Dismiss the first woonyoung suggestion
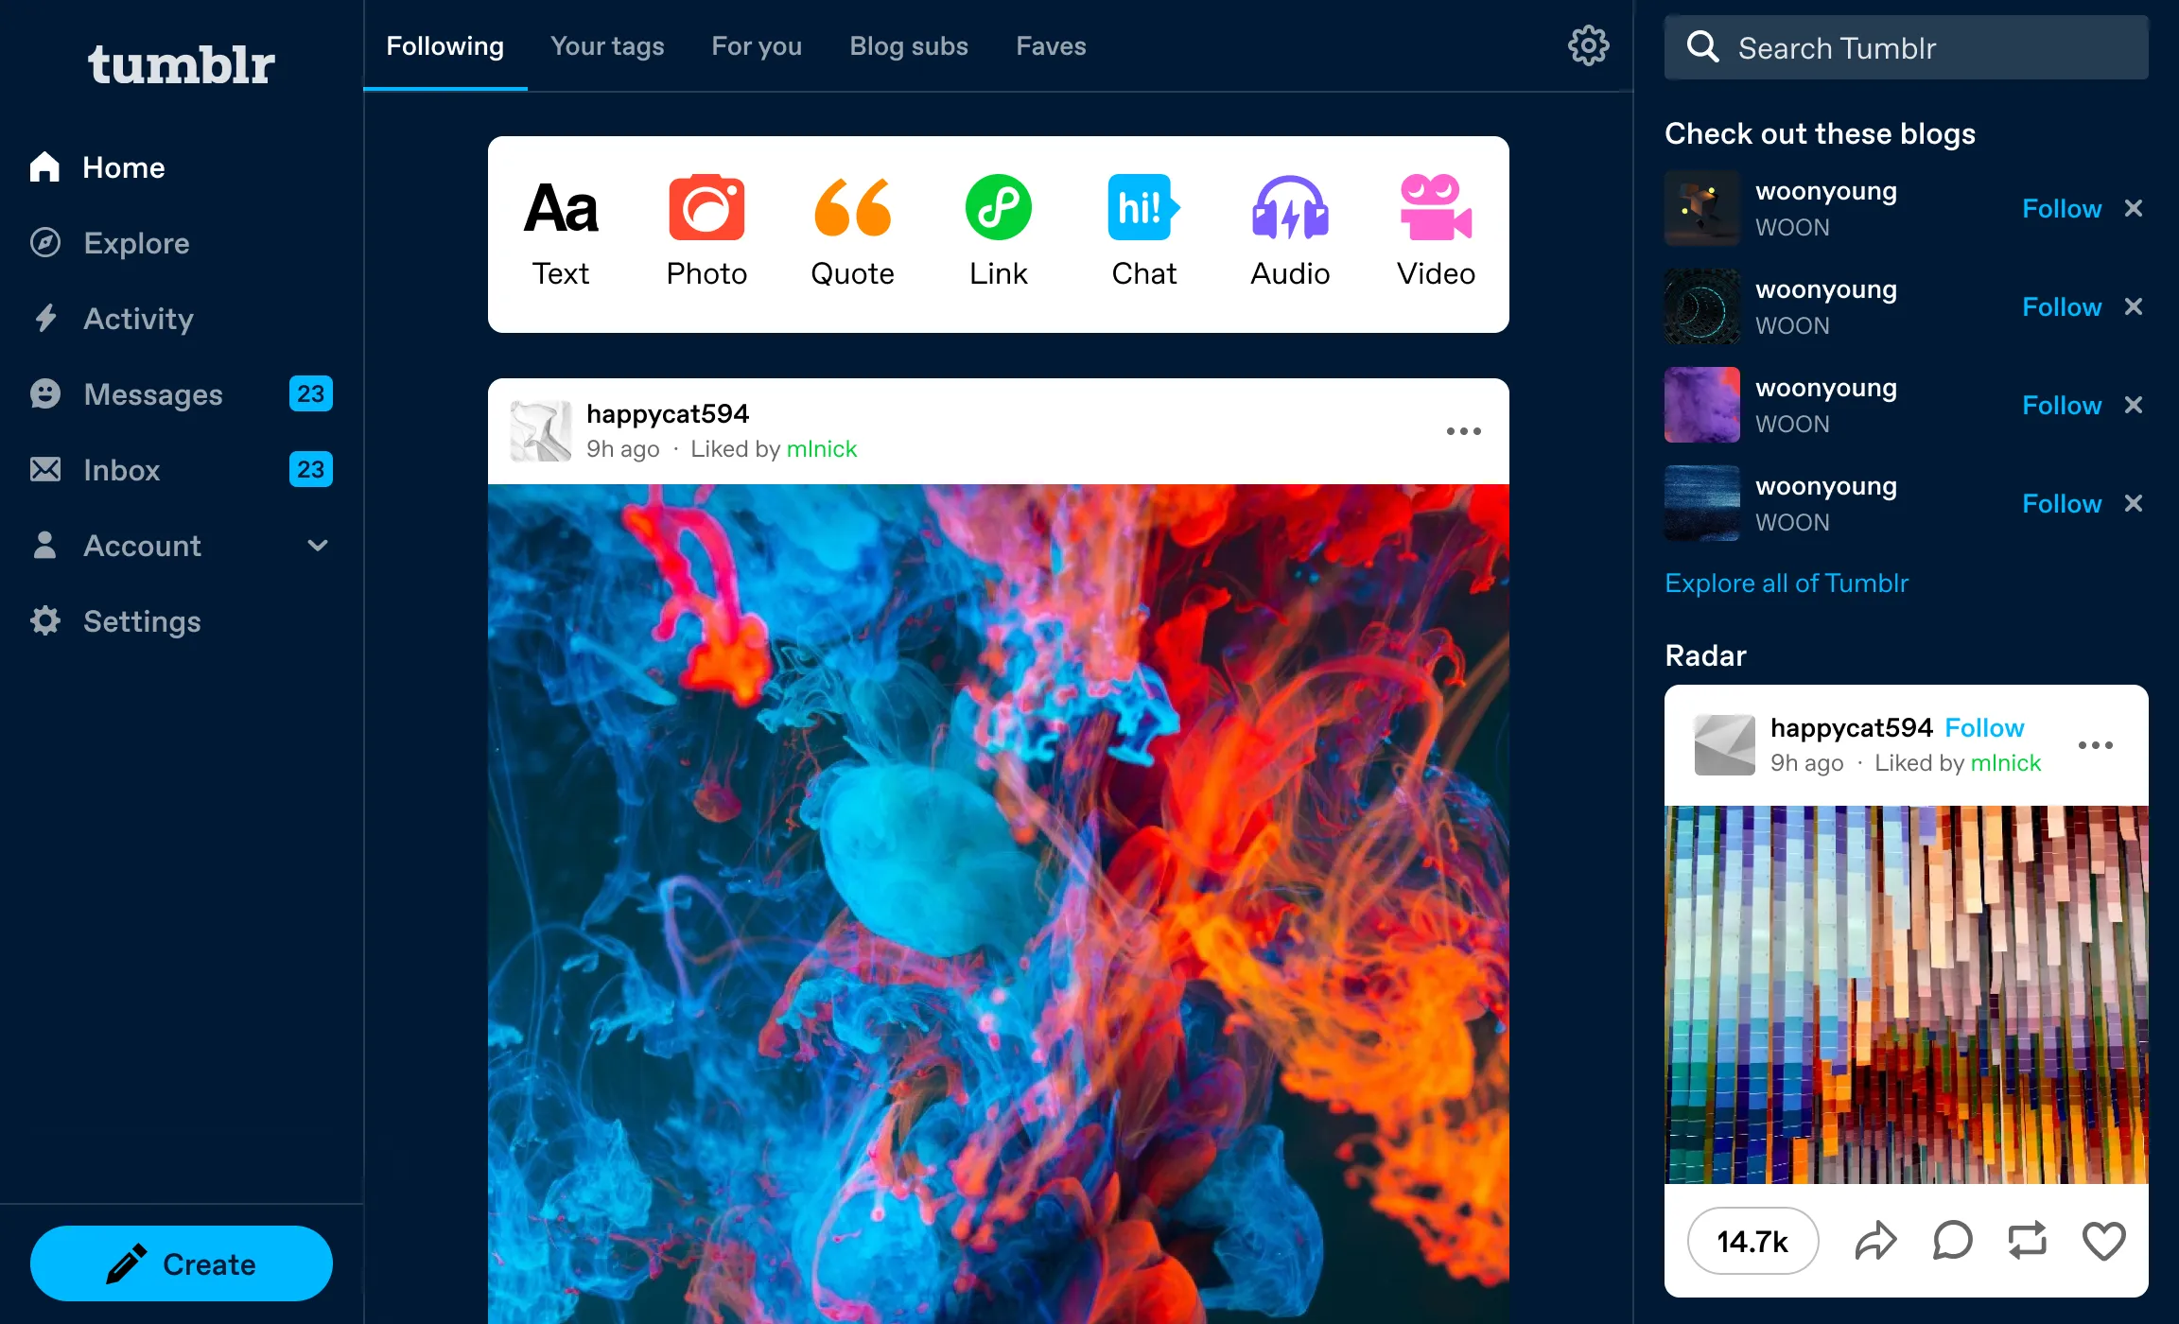Viewport: 2179px width, 1324px height. (2134, 208)
